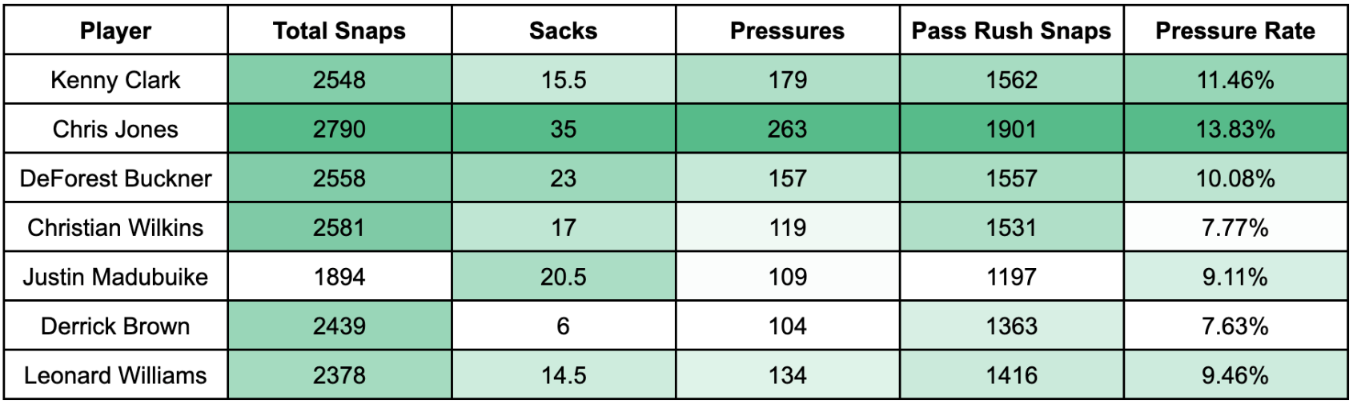Select the Derrick Brown name cell

point(115,326)
